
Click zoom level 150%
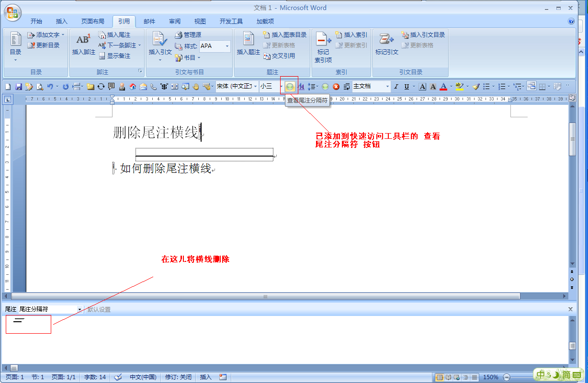pyautogui.click(x=491, y=377)
